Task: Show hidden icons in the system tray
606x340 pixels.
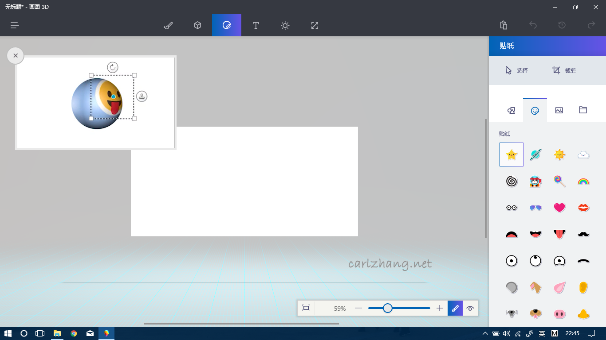Action: pyautogui.click(x=485, y=333)
